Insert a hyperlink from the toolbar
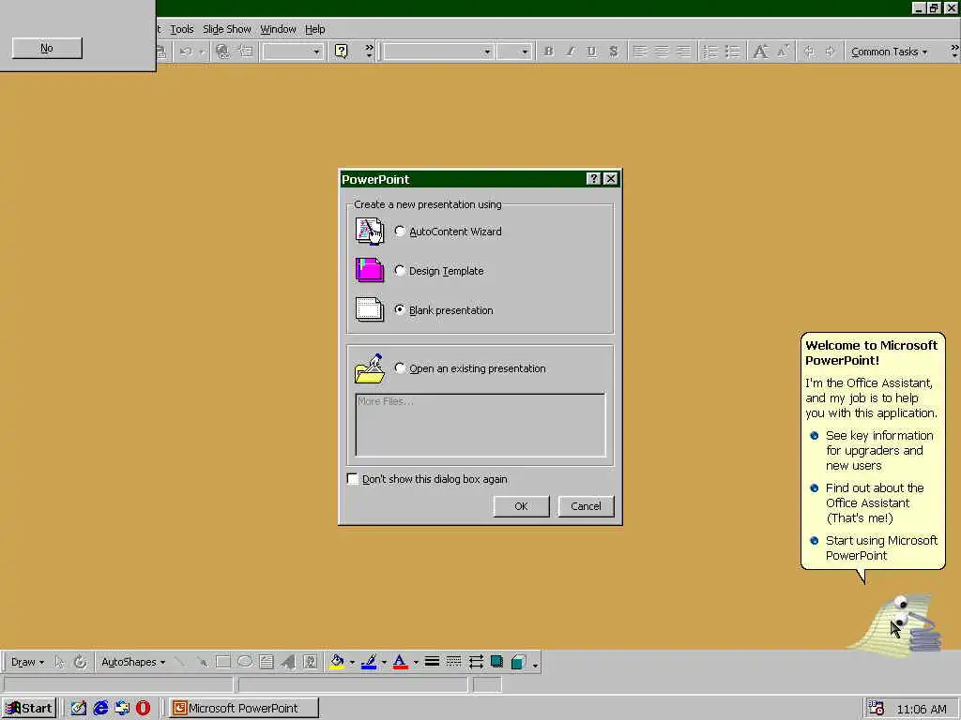The width and height of the screenshot is (961, 720). [x=223, y=52]
